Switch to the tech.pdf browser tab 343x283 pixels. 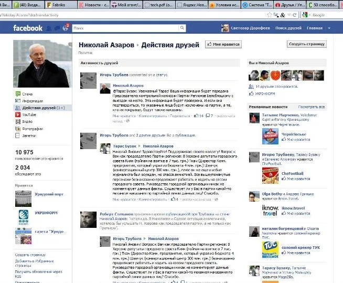159,5
